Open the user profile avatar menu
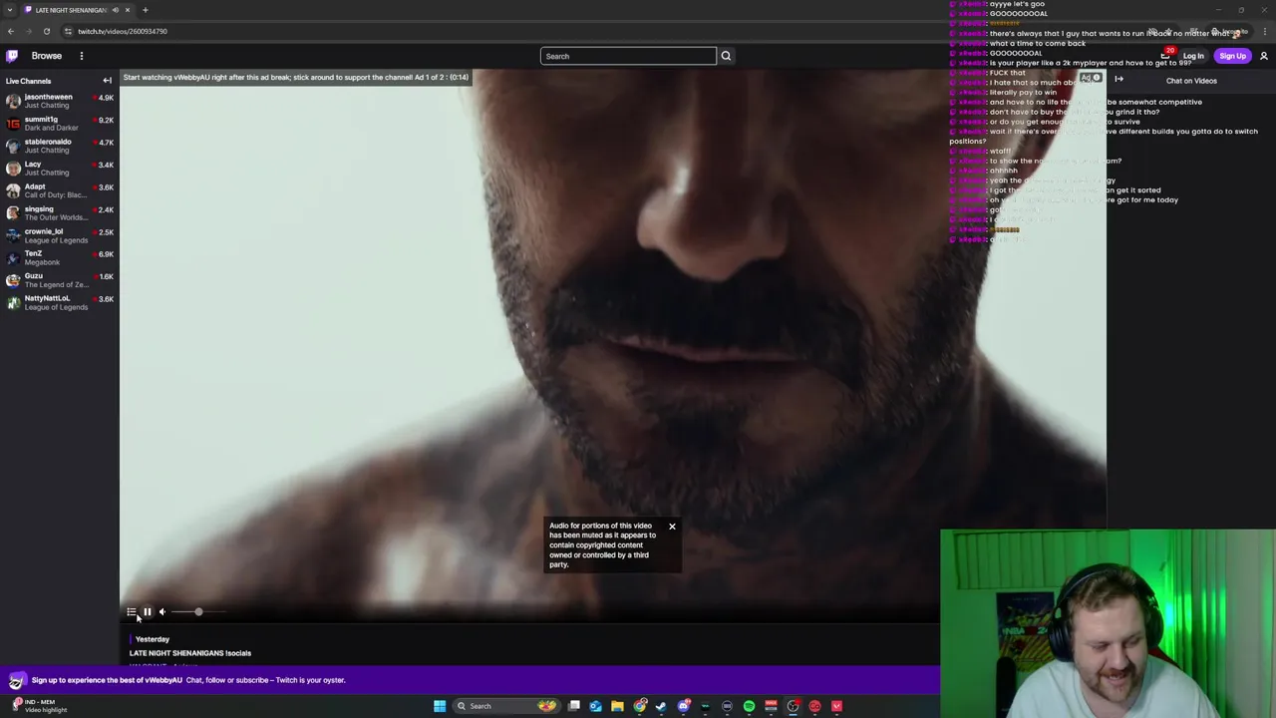1276x718 pixels. (x=1264, y=56)
